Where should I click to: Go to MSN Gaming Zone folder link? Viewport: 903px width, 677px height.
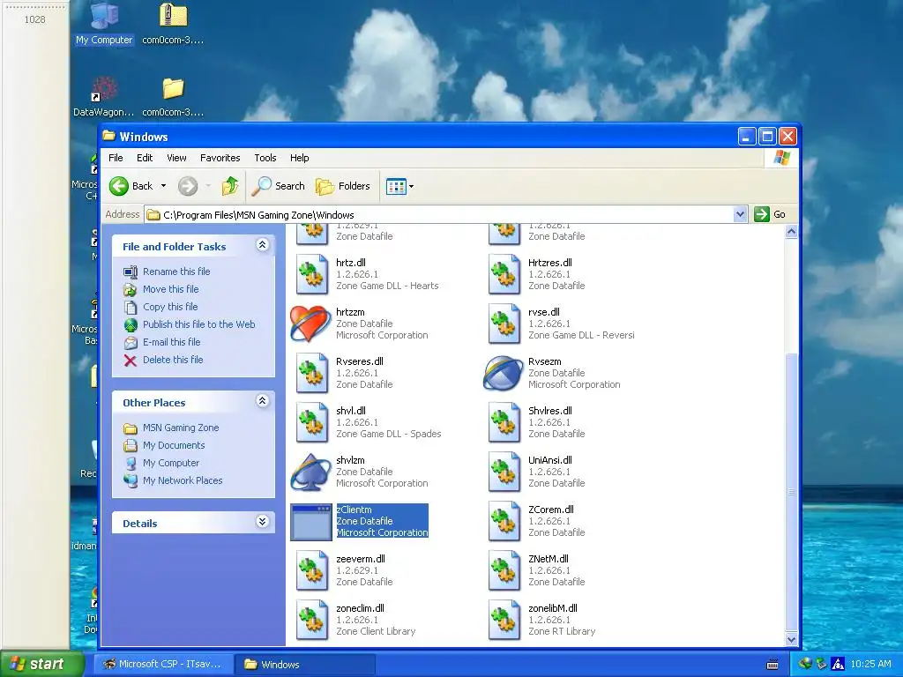click(x=181, y=428)
